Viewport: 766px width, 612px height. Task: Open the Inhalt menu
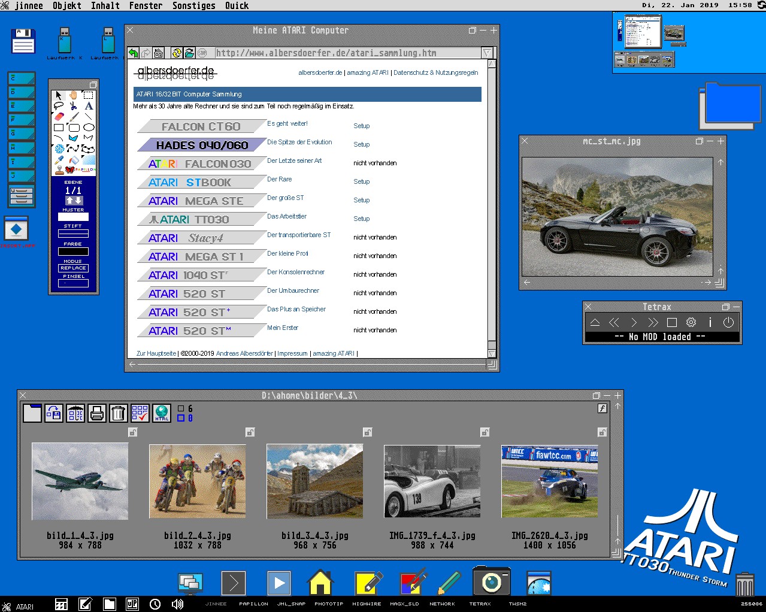[x=105, y=5]
